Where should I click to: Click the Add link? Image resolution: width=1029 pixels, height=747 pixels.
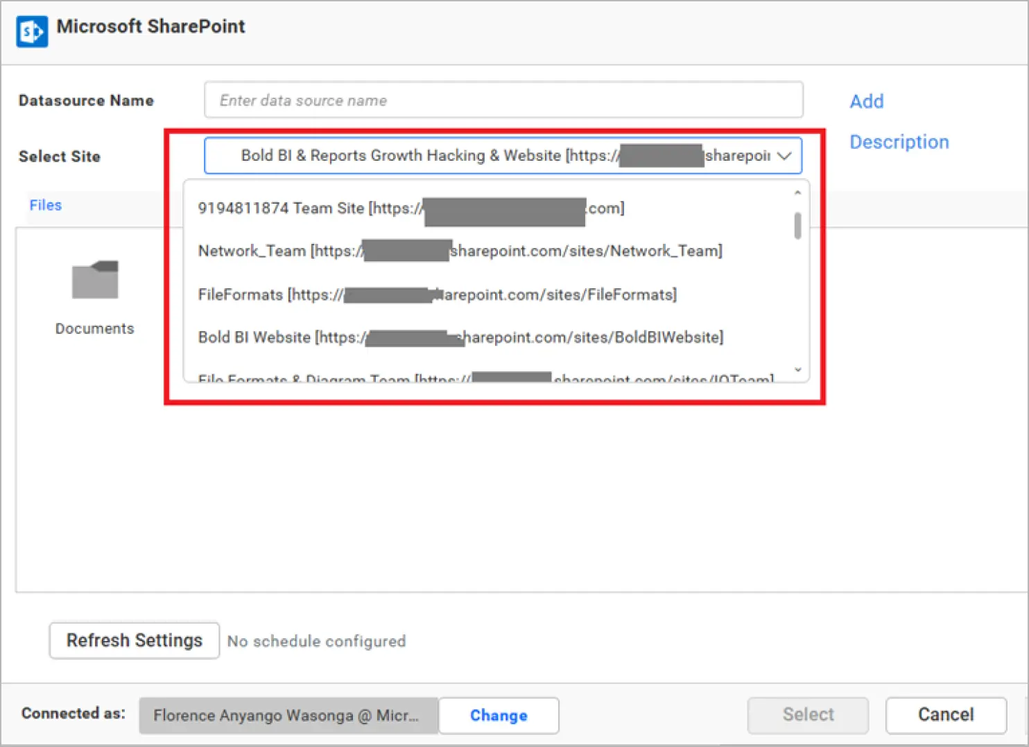[x=866, y=101]
